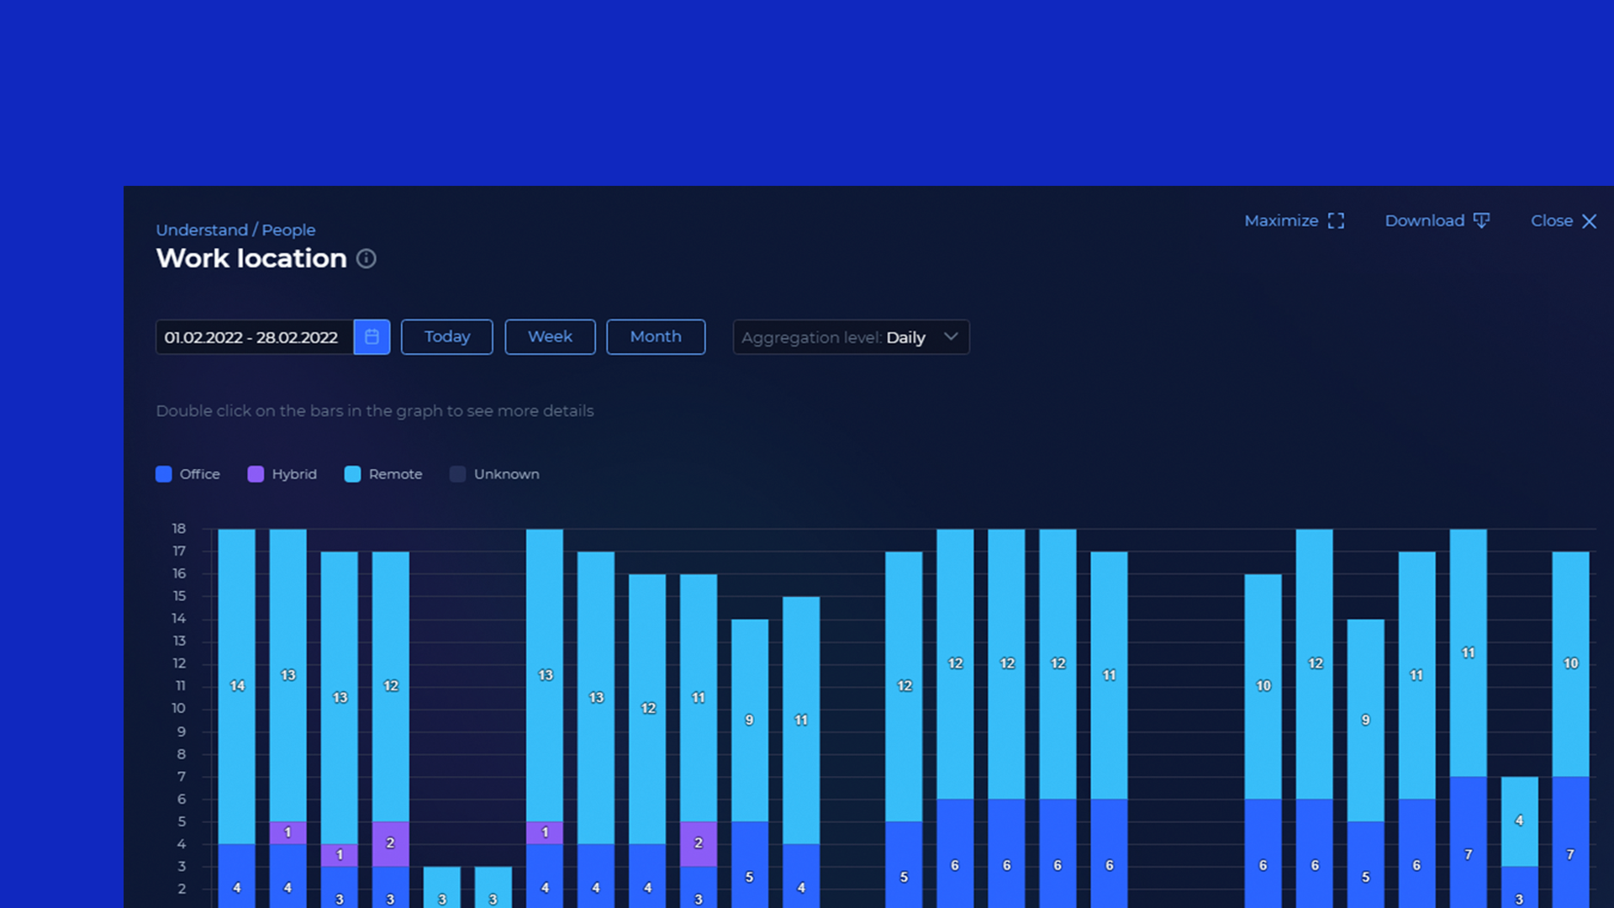Click the purple Hybrid legend swatch

pyautogui.click(x=256, y=474)
